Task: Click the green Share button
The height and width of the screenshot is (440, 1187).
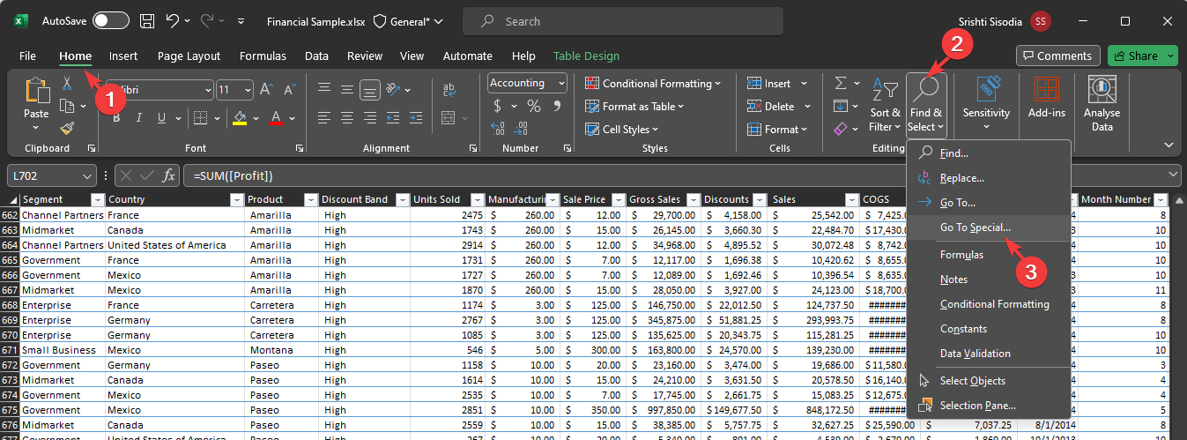Action: pos(1142,56)
